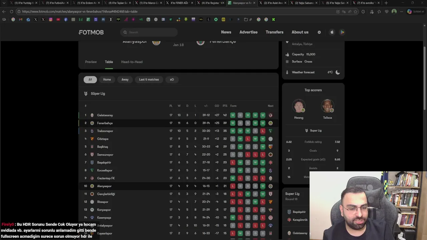This screenshot has height=240, width=427.
Task: Open Galatasaray team in table
Action: click(x=105, y=115)
